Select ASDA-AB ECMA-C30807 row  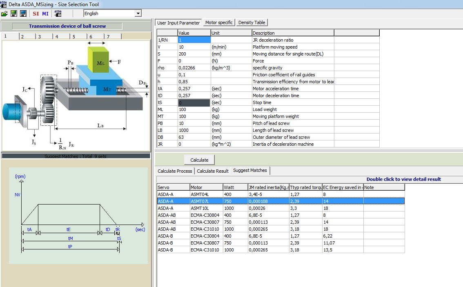(x=281, y=222)
